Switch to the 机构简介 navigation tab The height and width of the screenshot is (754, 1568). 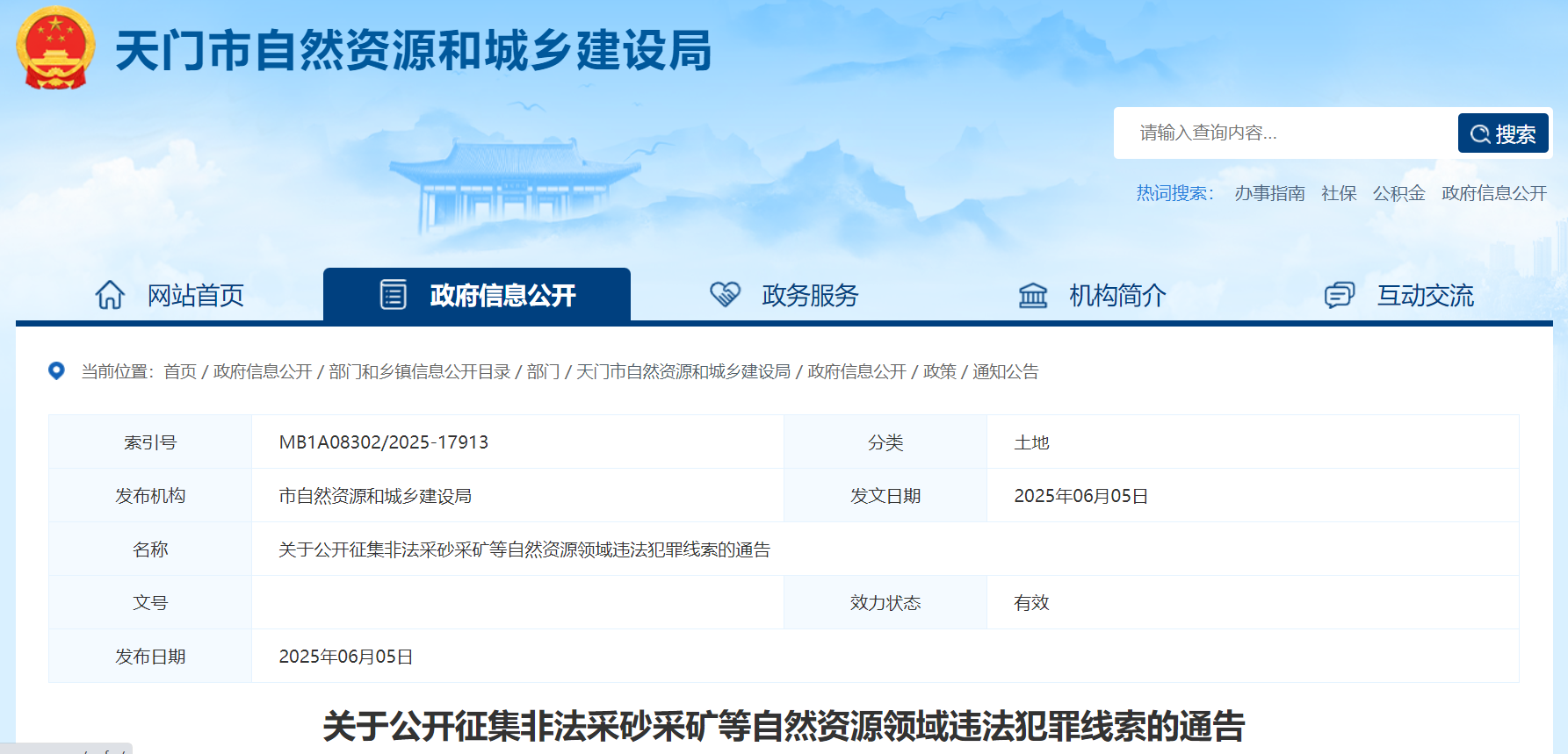click(1116, 296)
